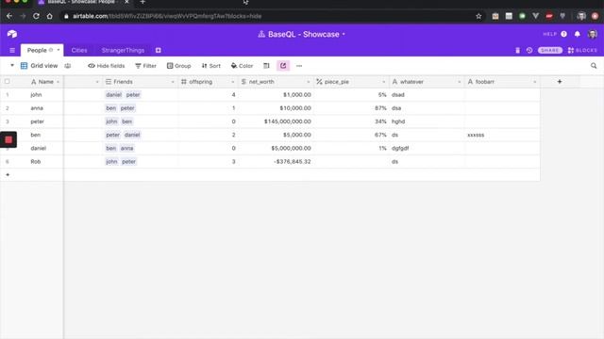Open Name column dropdown arrow
Image resolution: width=604 pixels, height=339 pixels.
(x=58, y=82)
